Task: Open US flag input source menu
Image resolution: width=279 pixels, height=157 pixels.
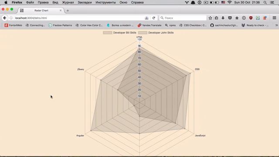Action: pyautogui.click(x=223, y=2)
